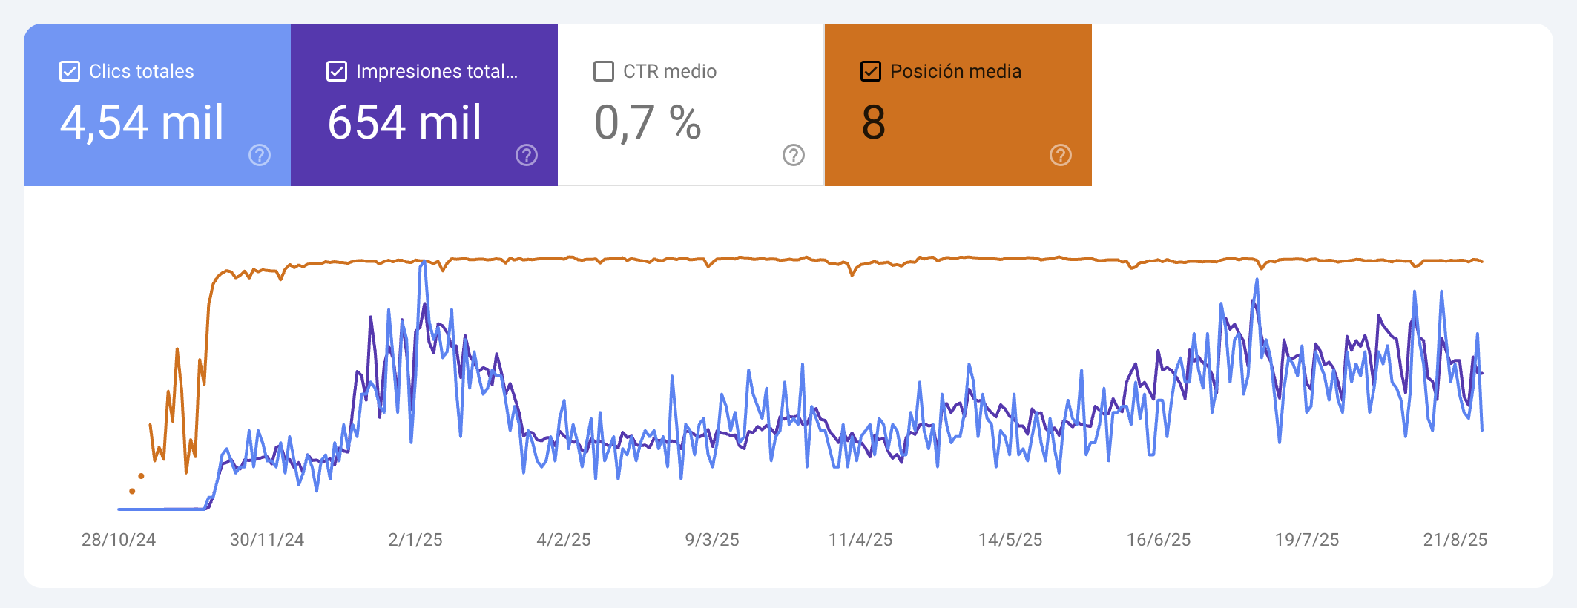The image size is (1577, 608).
Task: Toggle the Posición media checkbox off
Action: coord(871,71)
